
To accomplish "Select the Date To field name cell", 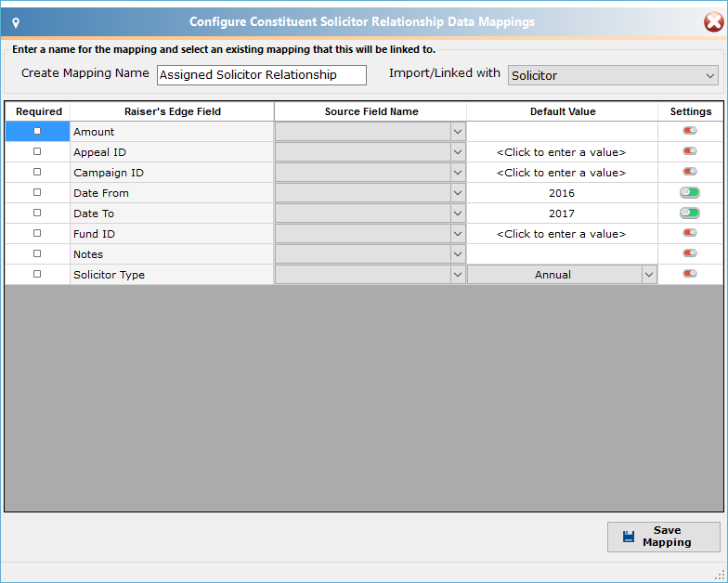I will pyautogui.click(x=172, y=214).
